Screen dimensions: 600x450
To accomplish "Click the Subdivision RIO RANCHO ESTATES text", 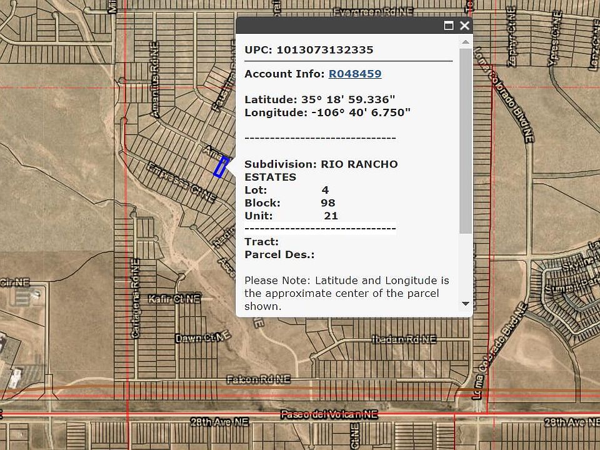I will [321, 171].
